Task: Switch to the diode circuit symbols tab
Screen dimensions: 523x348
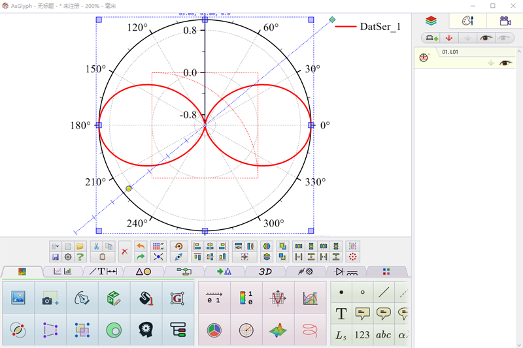Action: click(x=346, y=272)
